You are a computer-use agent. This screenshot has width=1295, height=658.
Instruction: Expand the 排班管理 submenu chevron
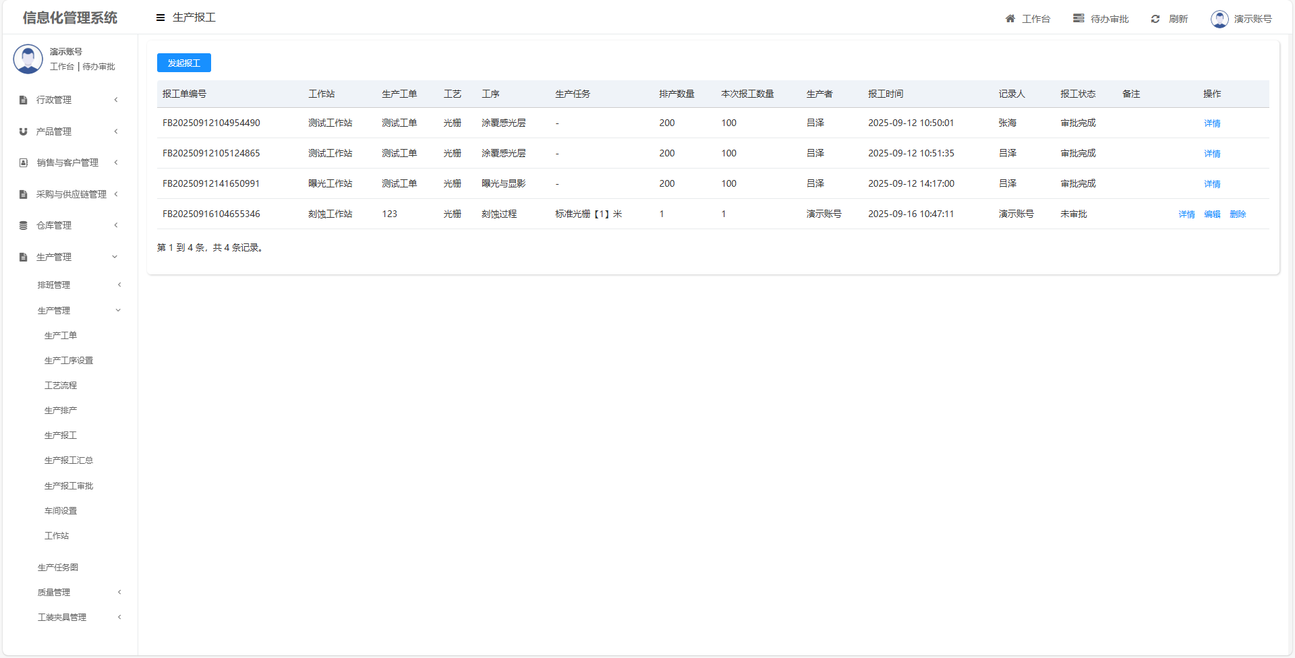click(x=119, y=285)
